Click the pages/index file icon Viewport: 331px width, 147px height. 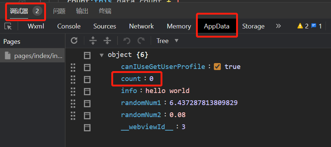tap(8, 55)
